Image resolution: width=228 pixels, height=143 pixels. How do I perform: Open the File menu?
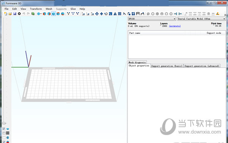[6, 9]
